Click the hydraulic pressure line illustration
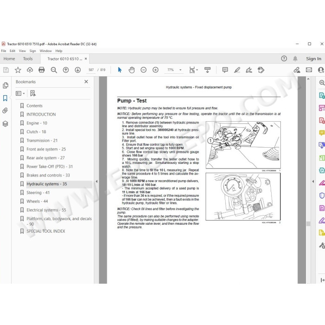Image resolution: width=325 pixels, height=325 pixels. click(243, 145)
